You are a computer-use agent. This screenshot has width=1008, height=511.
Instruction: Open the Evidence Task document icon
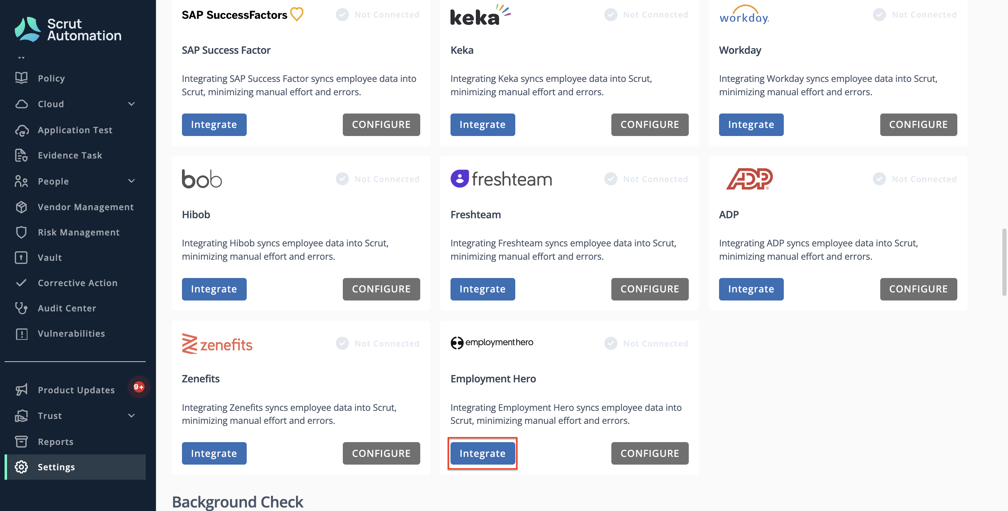(21, 155)
